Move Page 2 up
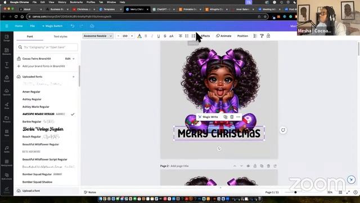This screenshot has height=203, width=360. pyautogui.click(x=235, y=166)
